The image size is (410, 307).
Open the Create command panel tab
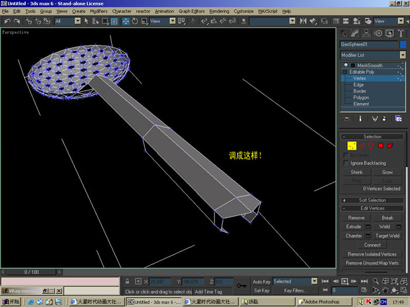click(344, 33)
